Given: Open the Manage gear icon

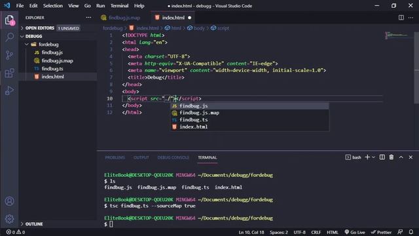Looking at the screenshot, I should coord(9,218).
